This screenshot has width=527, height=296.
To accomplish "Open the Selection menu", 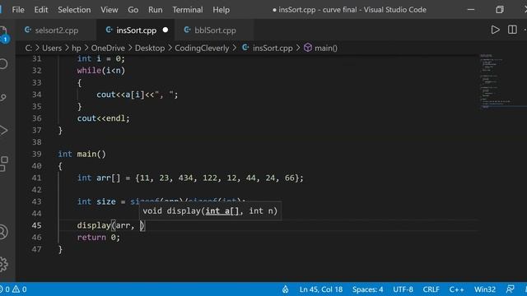I will pos(74,10).
